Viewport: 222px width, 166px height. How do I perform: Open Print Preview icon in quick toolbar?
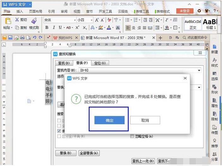click(x=28, y=38)
